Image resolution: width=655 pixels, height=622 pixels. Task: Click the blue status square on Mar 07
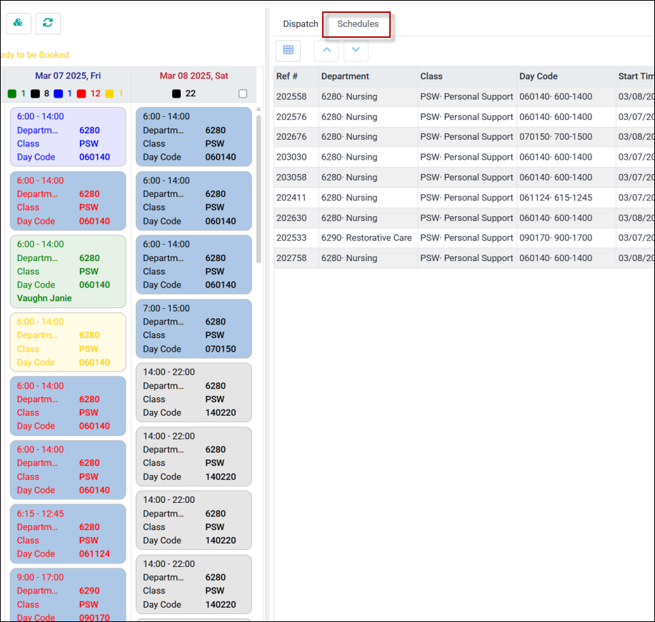[x=59, y=94]
